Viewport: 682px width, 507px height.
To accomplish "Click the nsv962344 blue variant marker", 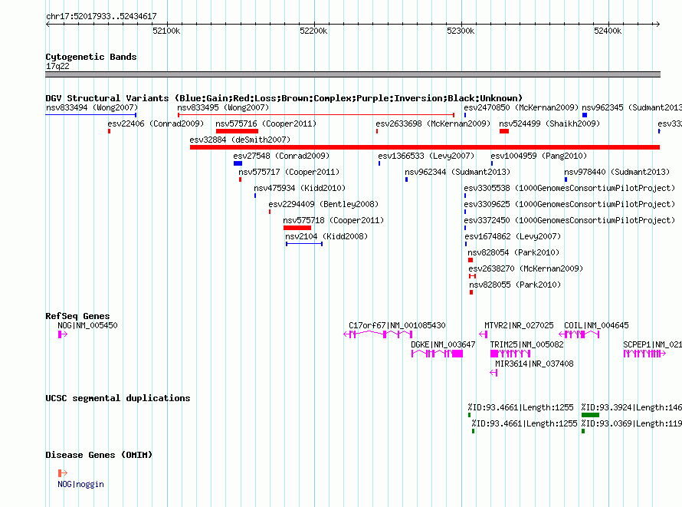I will [407, 179].
